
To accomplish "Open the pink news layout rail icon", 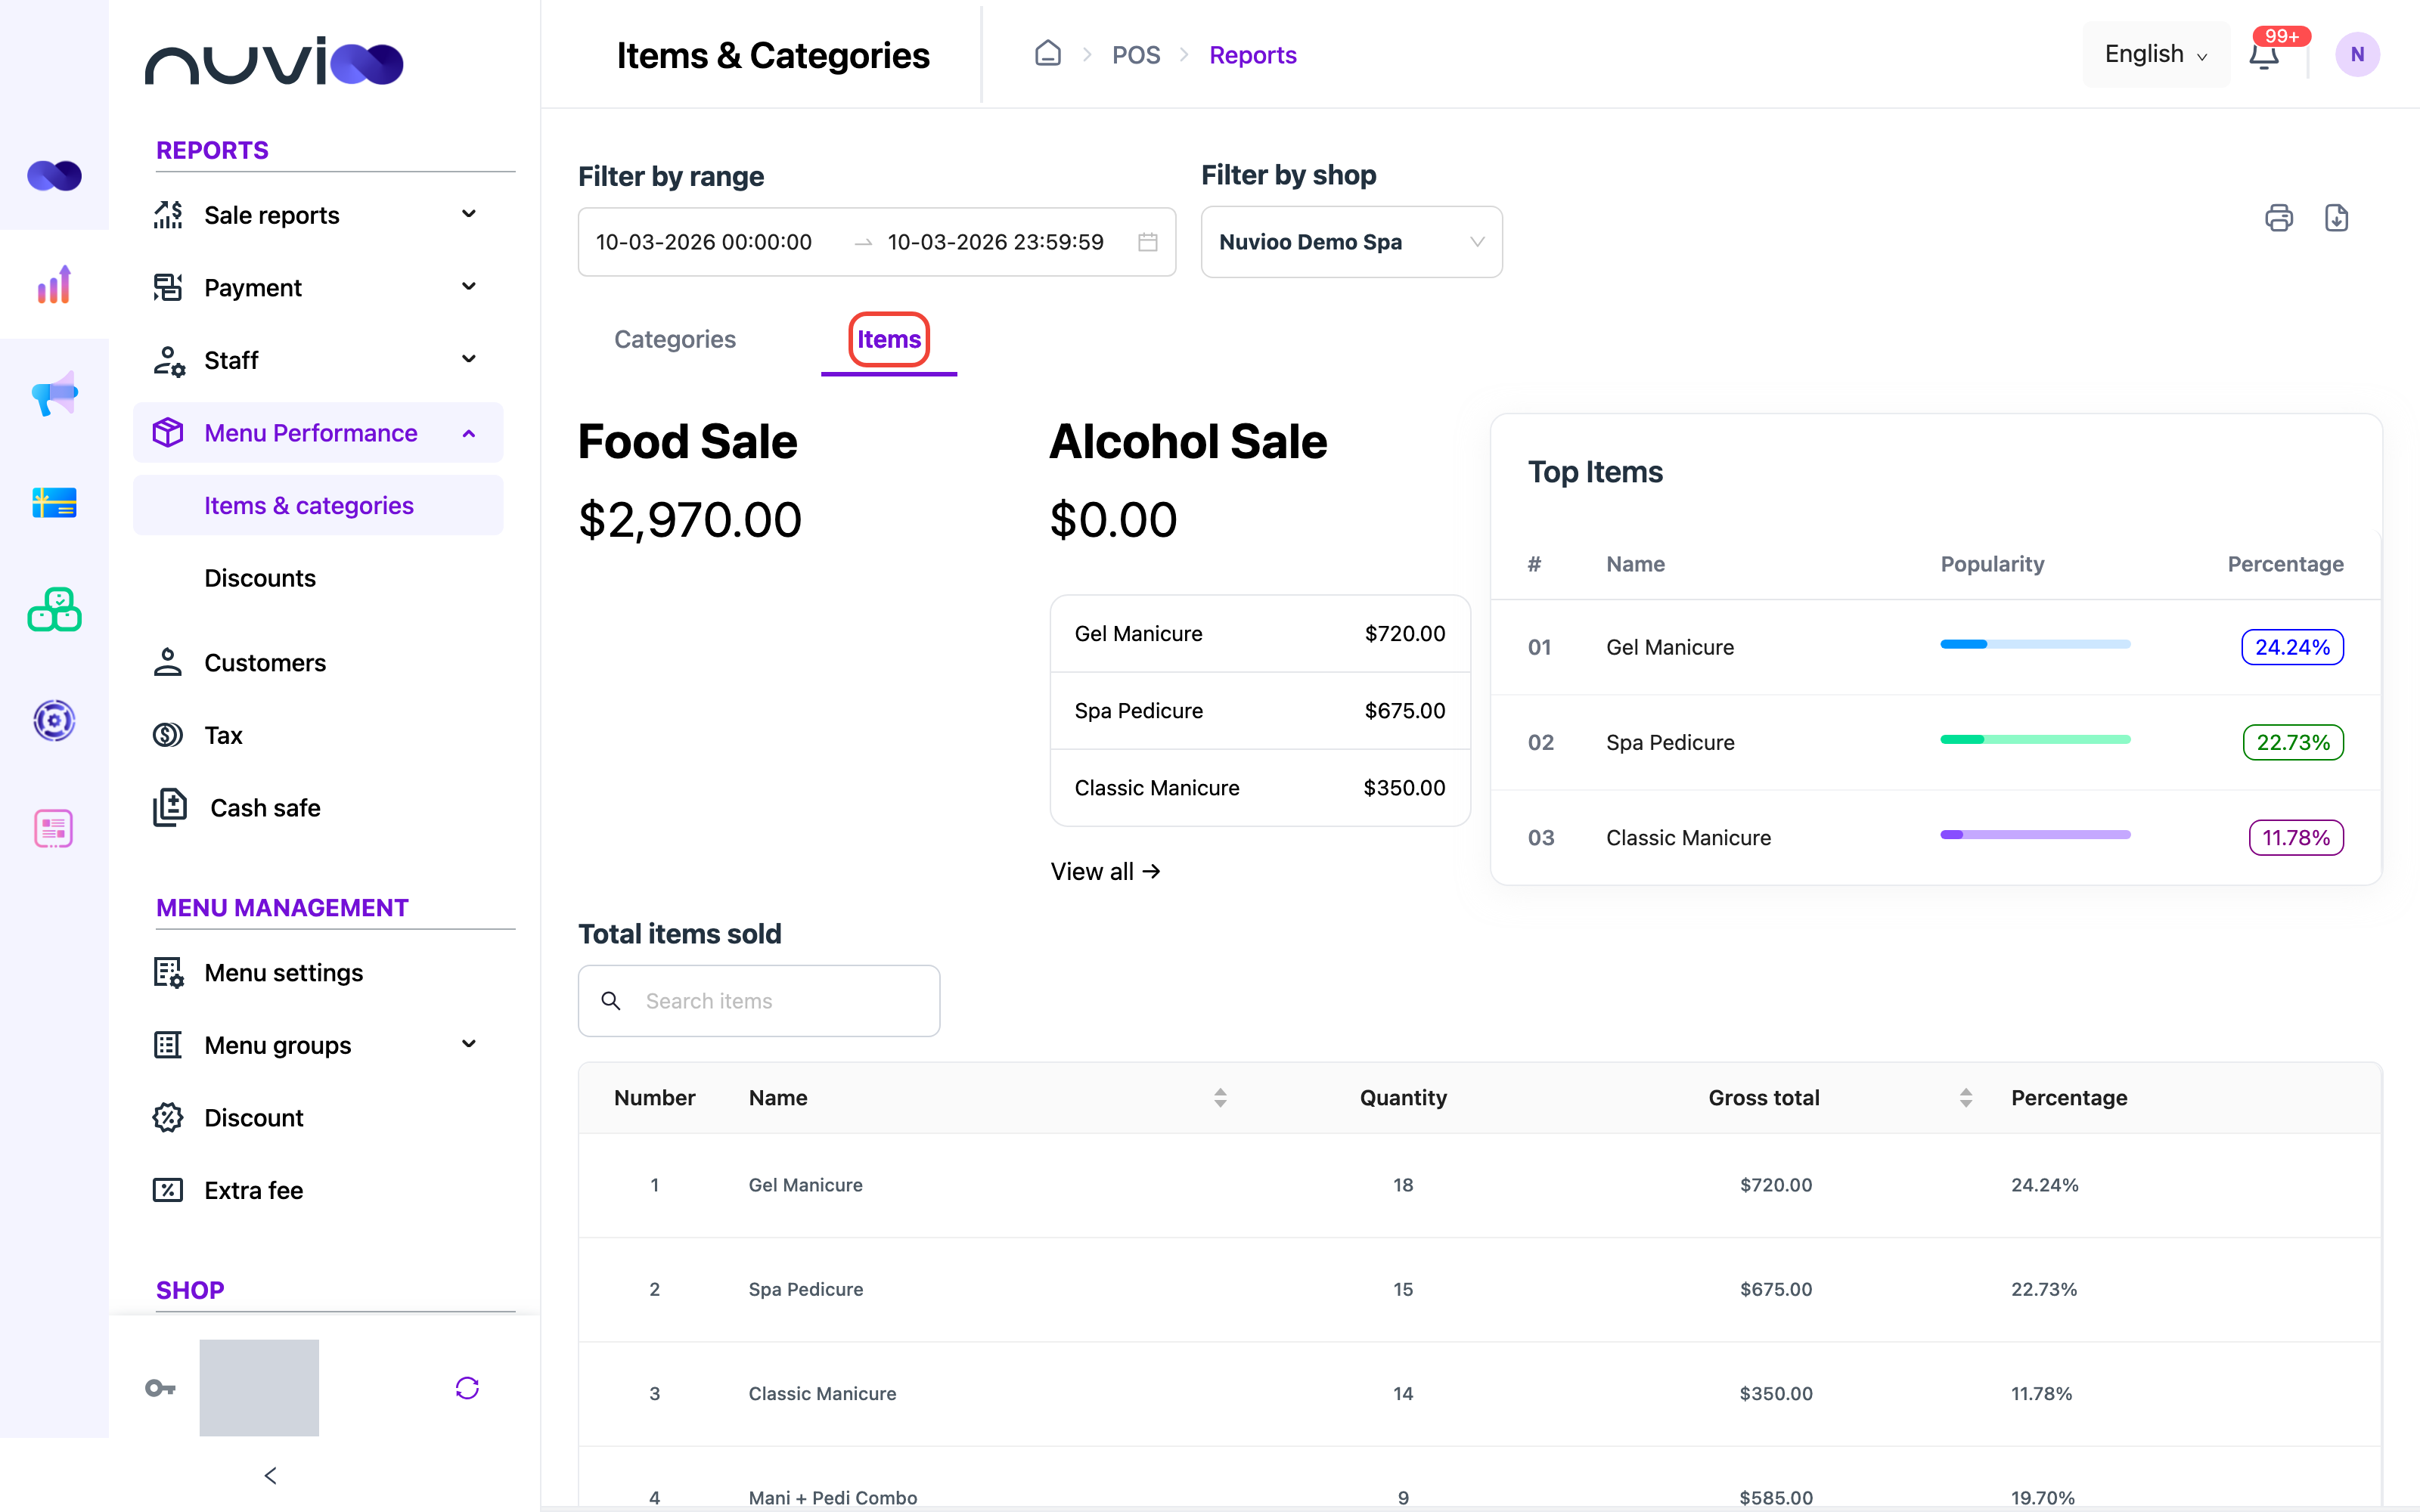I will point(54,829).
